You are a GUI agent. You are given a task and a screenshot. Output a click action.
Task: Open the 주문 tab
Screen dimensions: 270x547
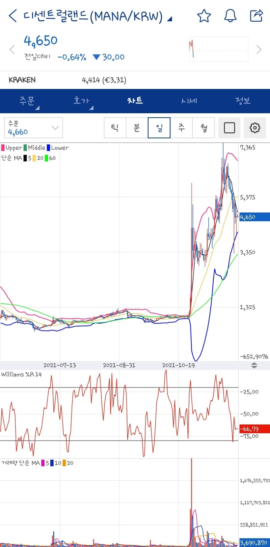[27, 101]
